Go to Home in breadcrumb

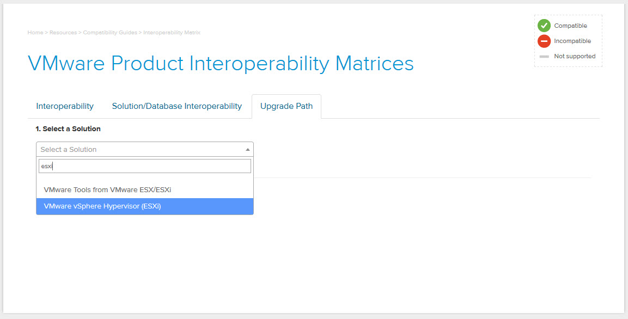tap(35, 33)
